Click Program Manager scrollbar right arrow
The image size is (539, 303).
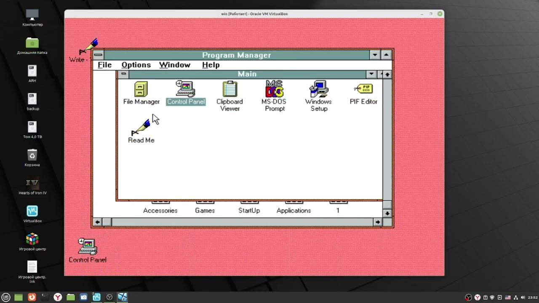point(378,222)
